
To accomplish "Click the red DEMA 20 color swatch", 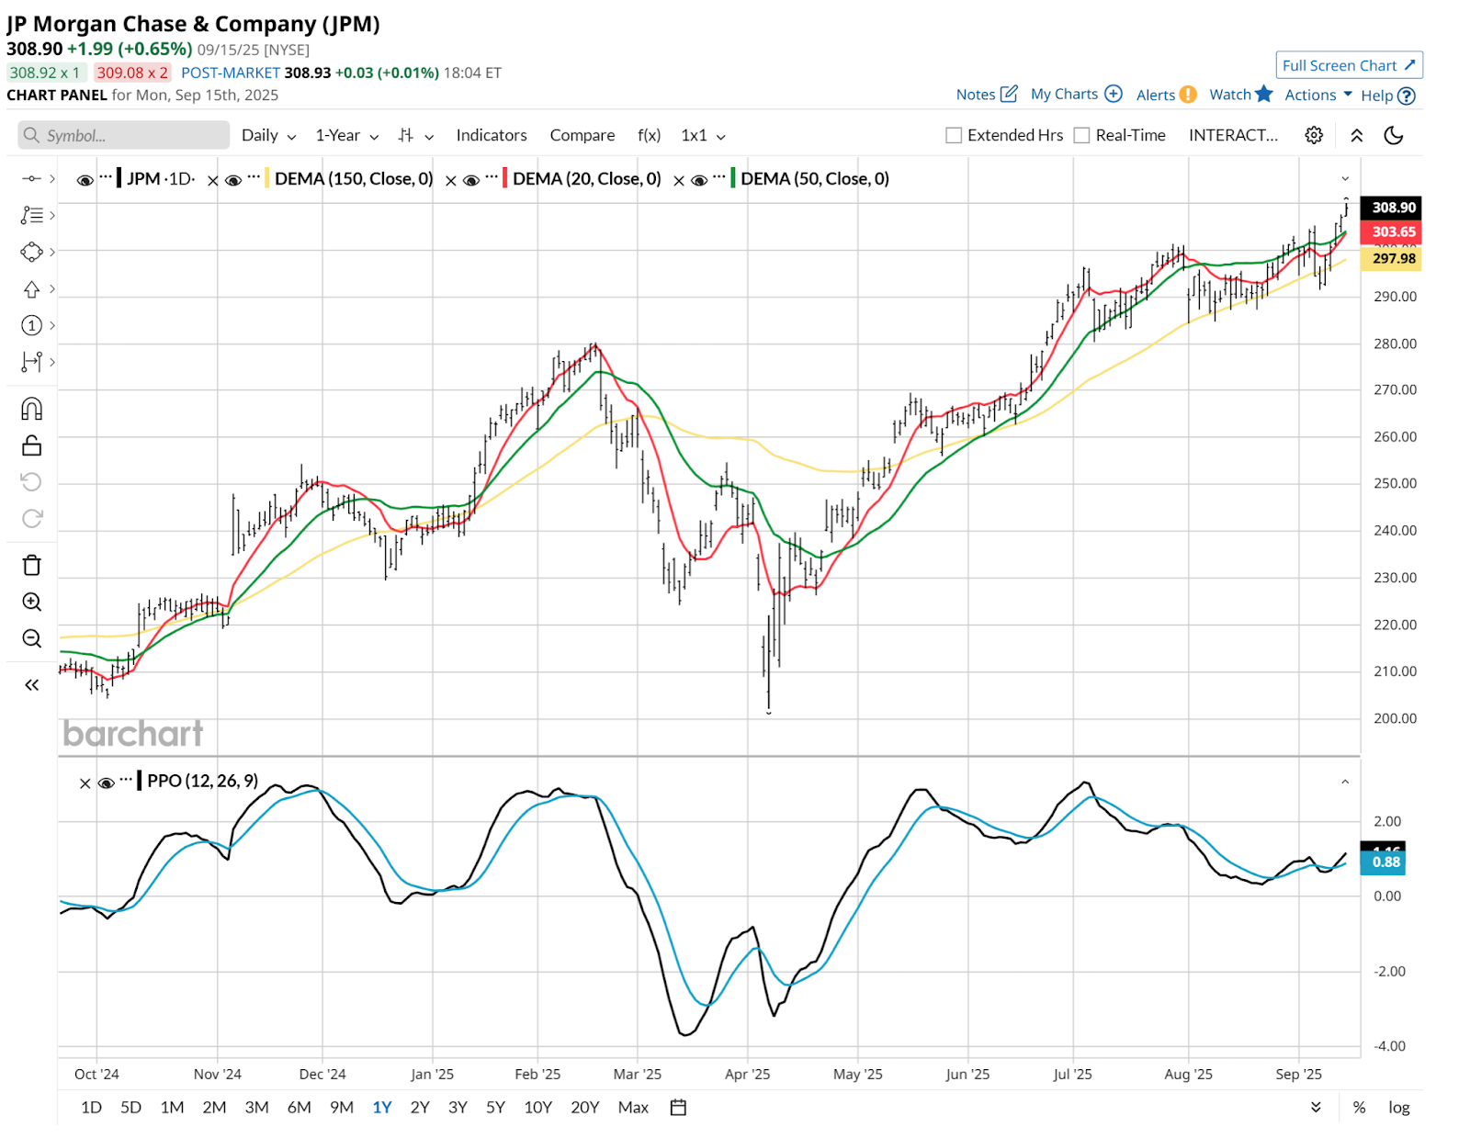I will point(504,178).
